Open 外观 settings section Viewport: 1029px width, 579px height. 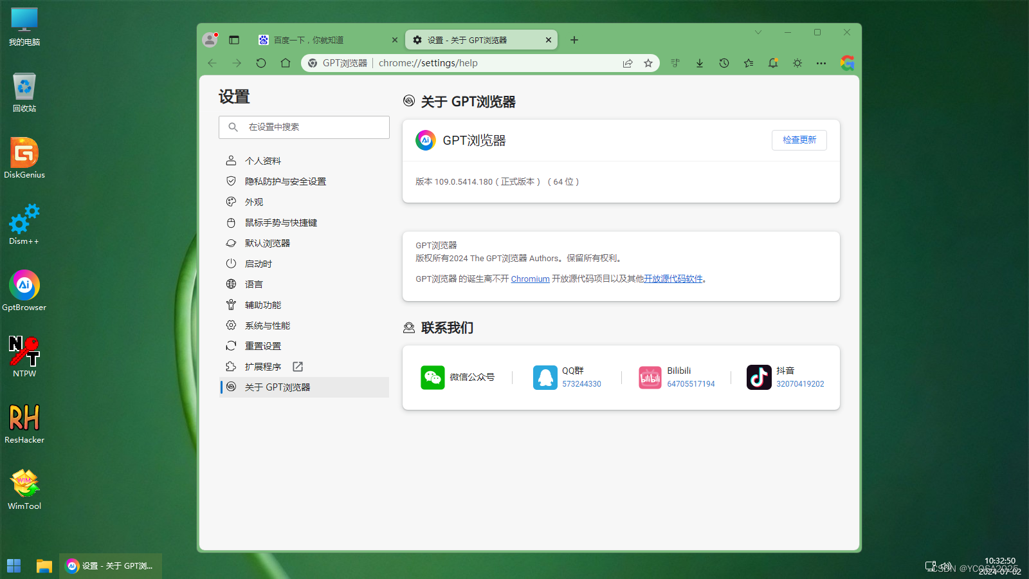pos(304,202)
